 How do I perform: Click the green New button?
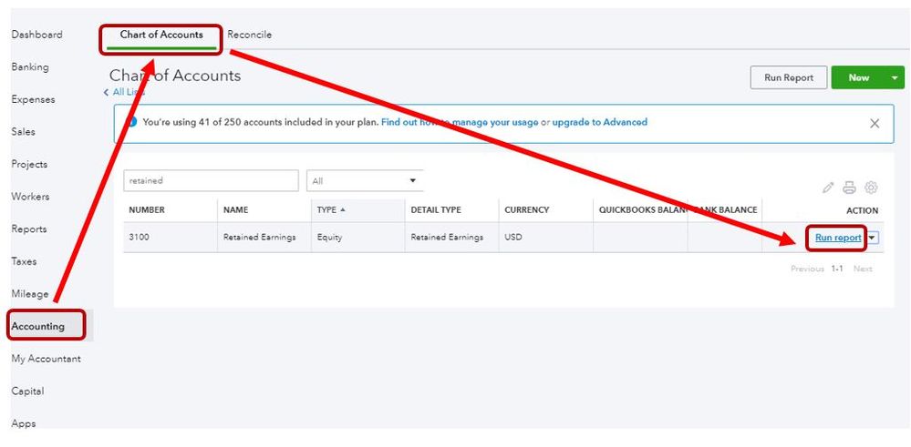[859, 77]
